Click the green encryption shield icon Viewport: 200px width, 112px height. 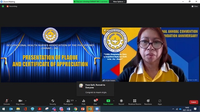(x=3, y=6)
